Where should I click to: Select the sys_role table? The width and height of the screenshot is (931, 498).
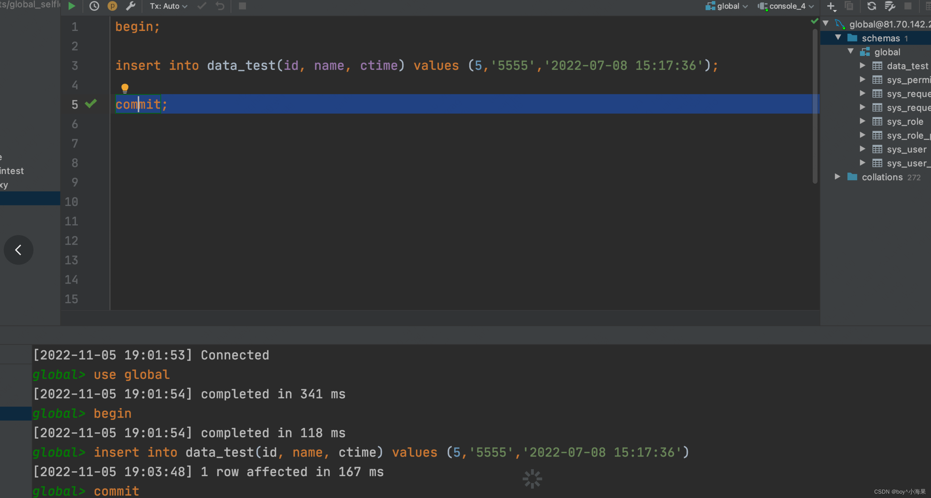tap(905, 122)
